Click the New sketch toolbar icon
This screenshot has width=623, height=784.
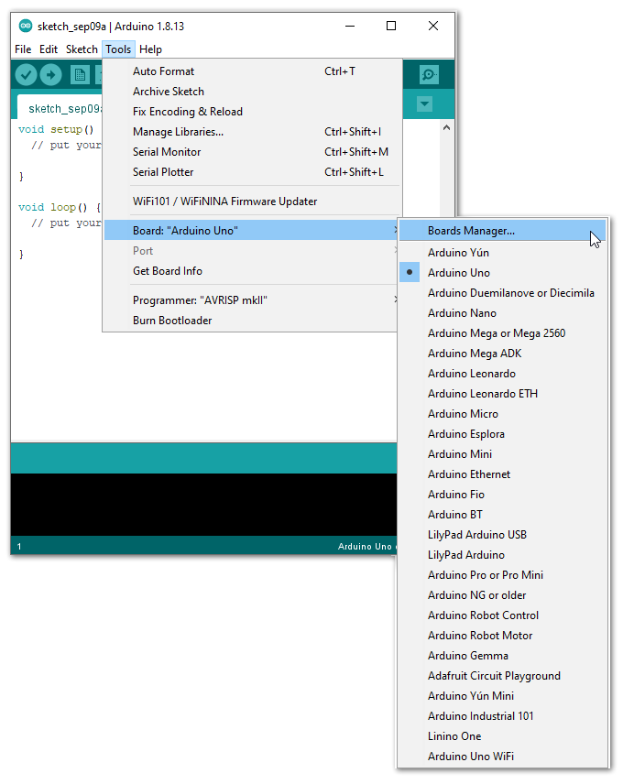(80, 75)
